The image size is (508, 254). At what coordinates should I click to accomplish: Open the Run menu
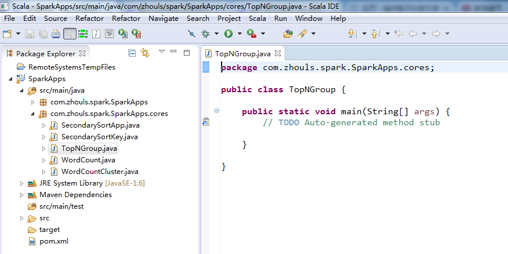coord(281,19)
